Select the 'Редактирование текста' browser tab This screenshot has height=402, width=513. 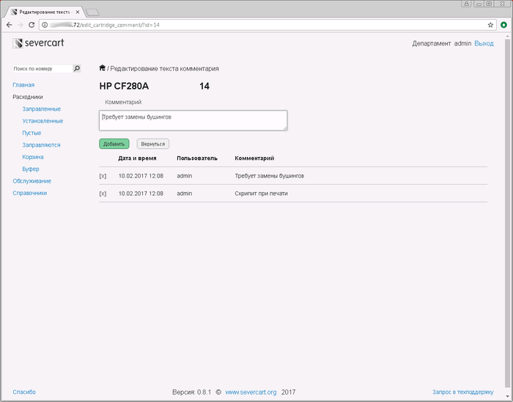[x=45, y=12]
